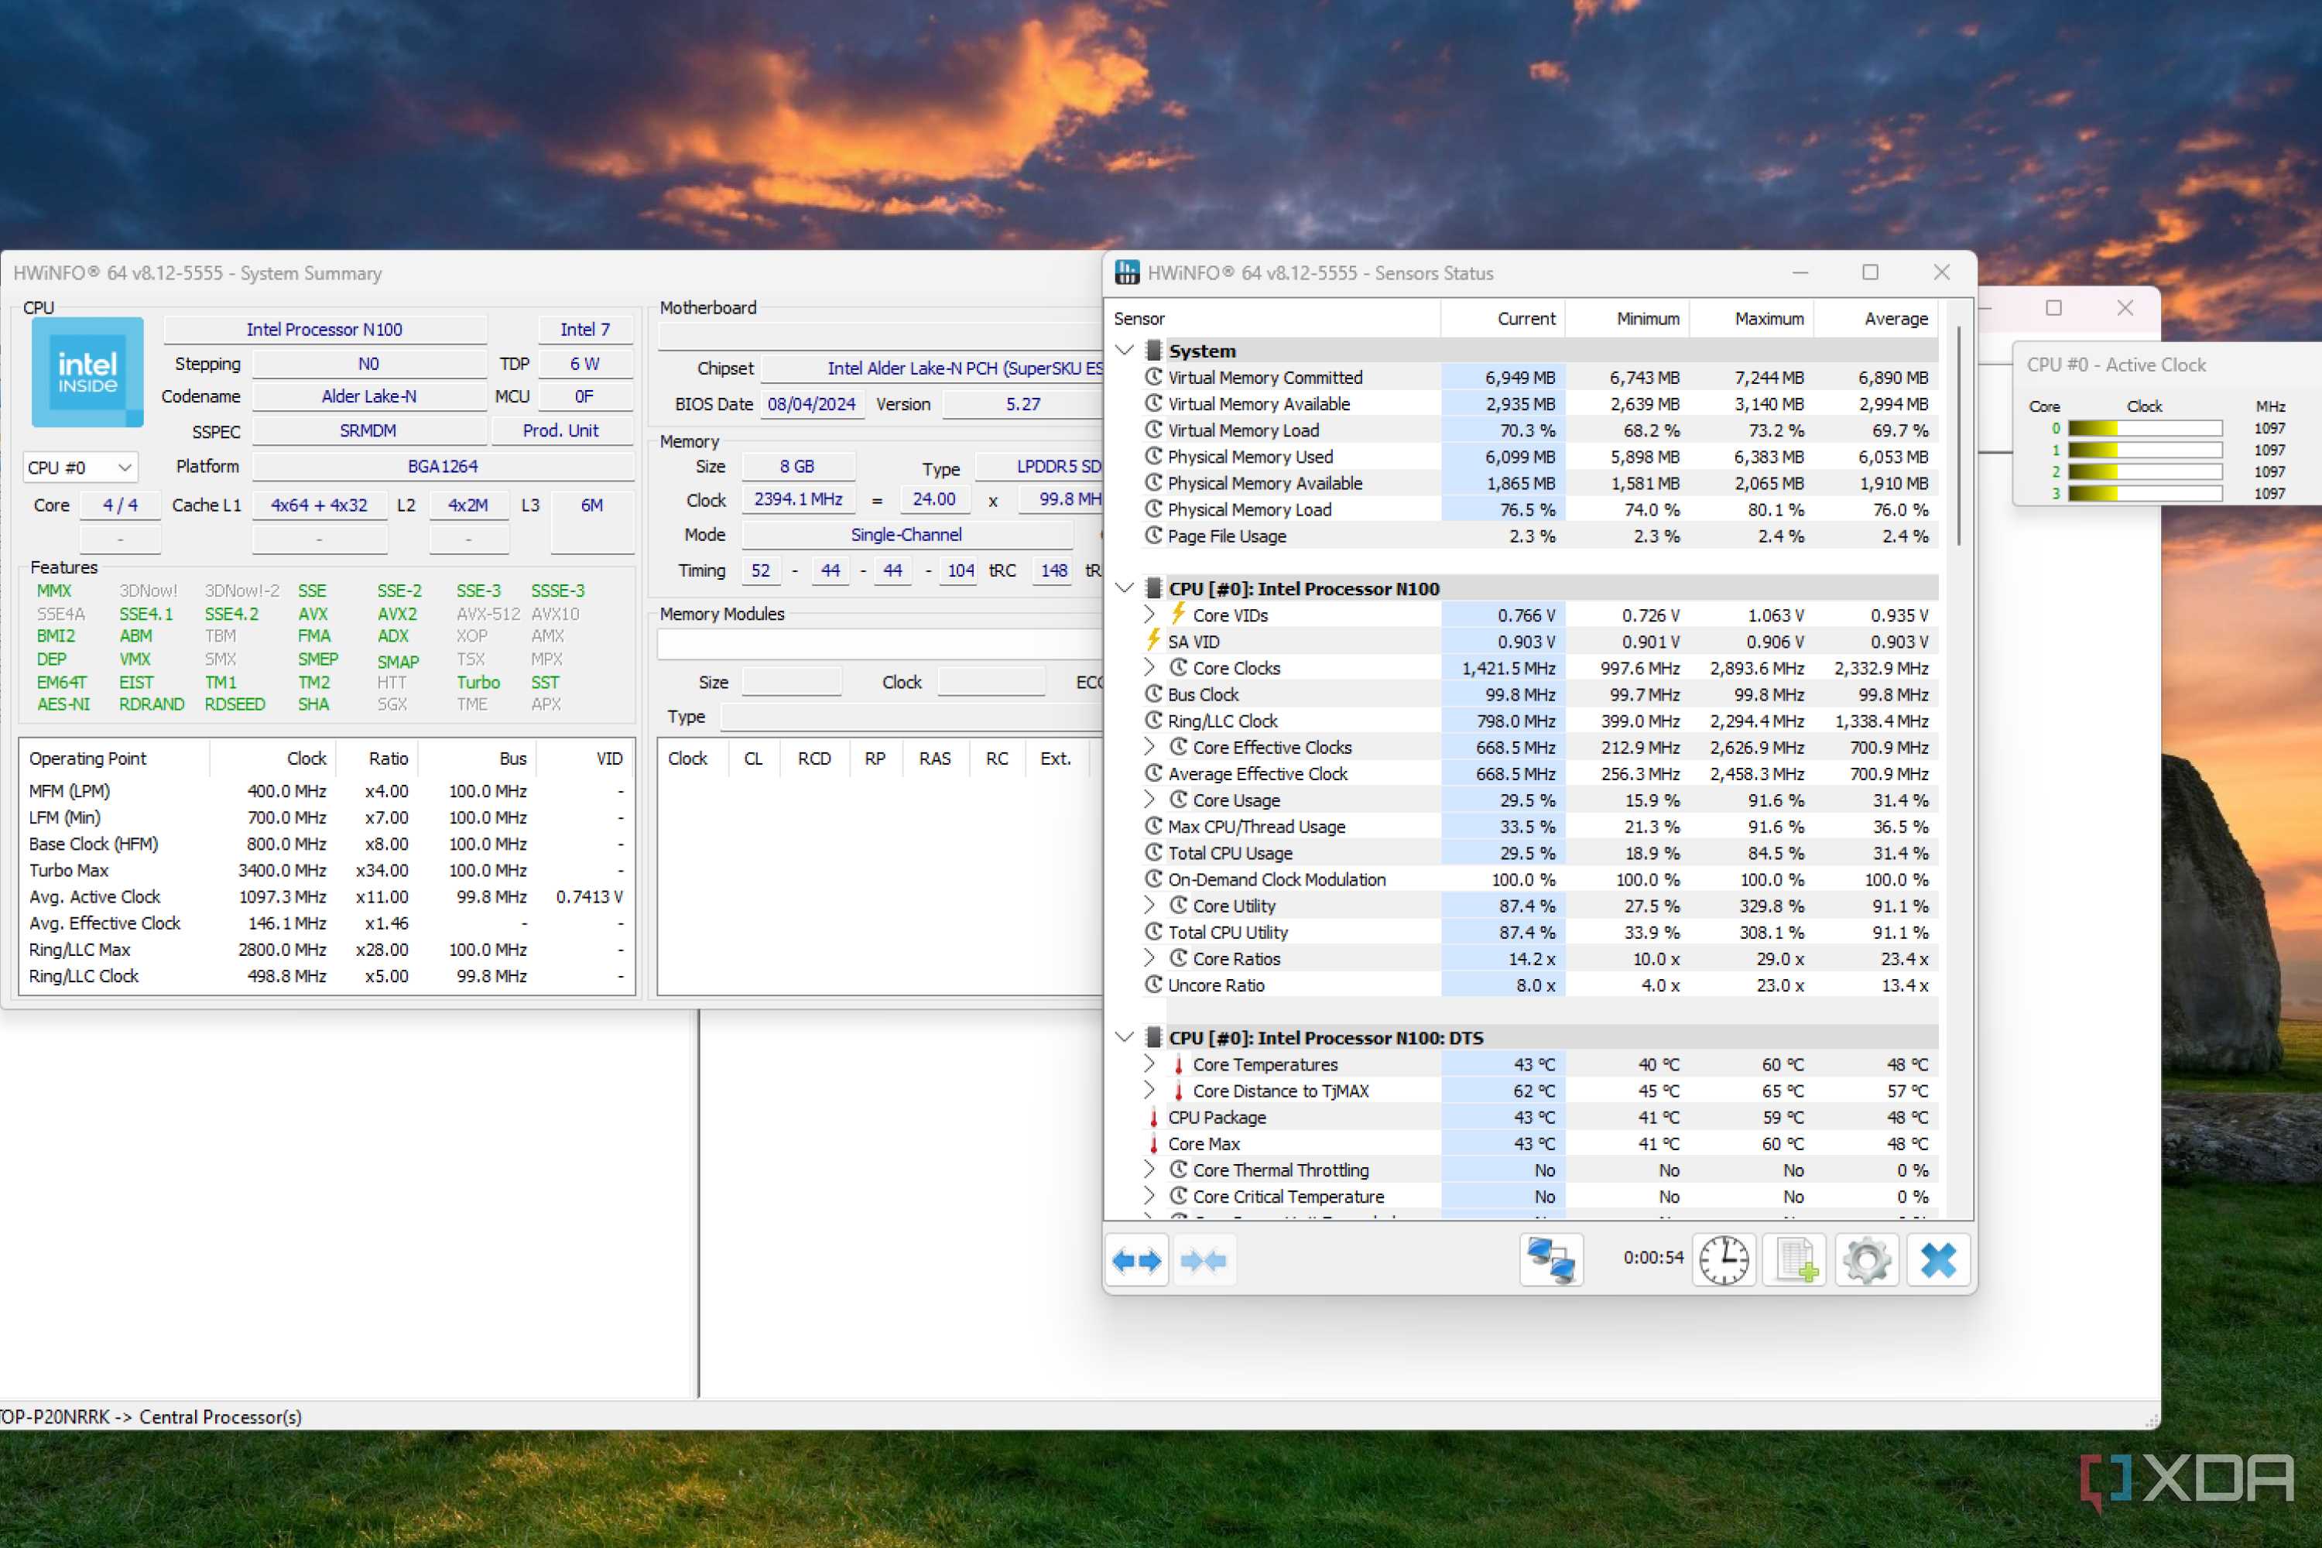2322x1548 pixels.
Task: Click the chip icon beside CPU [#0] Intel Processor N100 group
Action: (x=1153, y=588)
